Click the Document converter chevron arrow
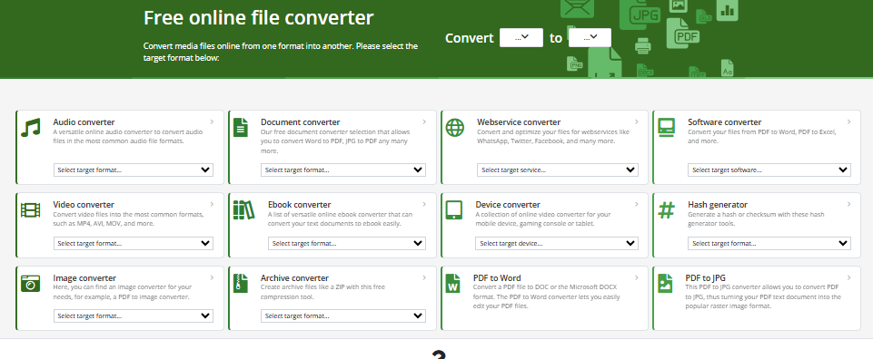The image size is (873, 359). tap(424, 121)
